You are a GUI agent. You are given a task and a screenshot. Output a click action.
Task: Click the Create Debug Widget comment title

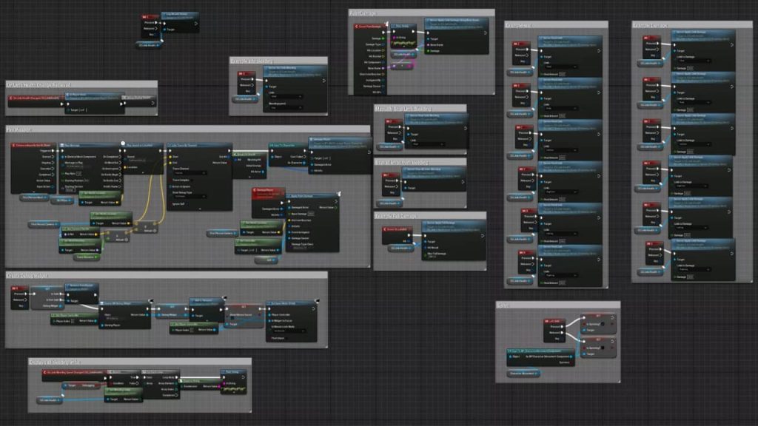pos(167,275)
